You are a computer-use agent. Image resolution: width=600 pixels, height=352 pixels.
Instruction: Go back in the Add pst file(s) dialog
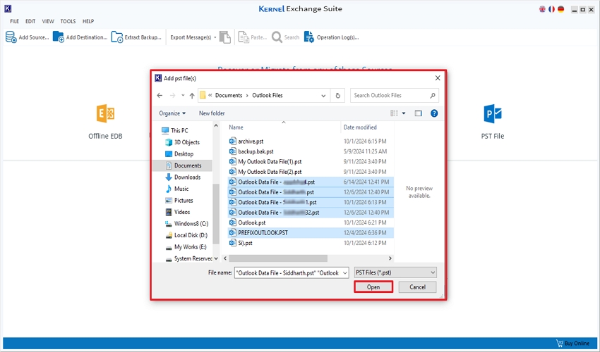[x=160, y=96]
